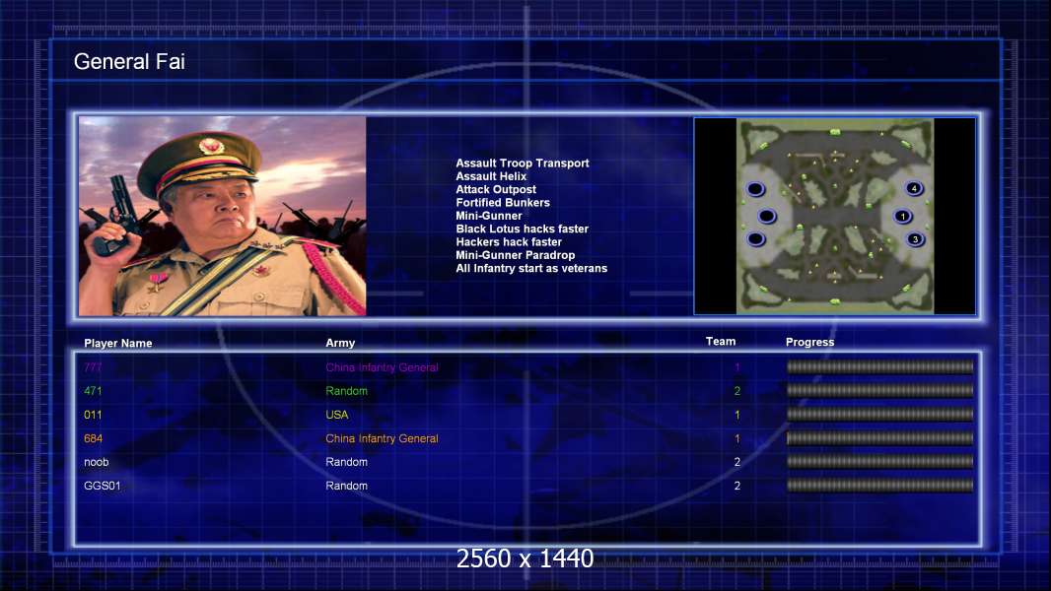Image resolution: width=1051 pixels, height=591 pixels.
Task: Click the "General Fai" title text
Action: click(x=129, y=62)
